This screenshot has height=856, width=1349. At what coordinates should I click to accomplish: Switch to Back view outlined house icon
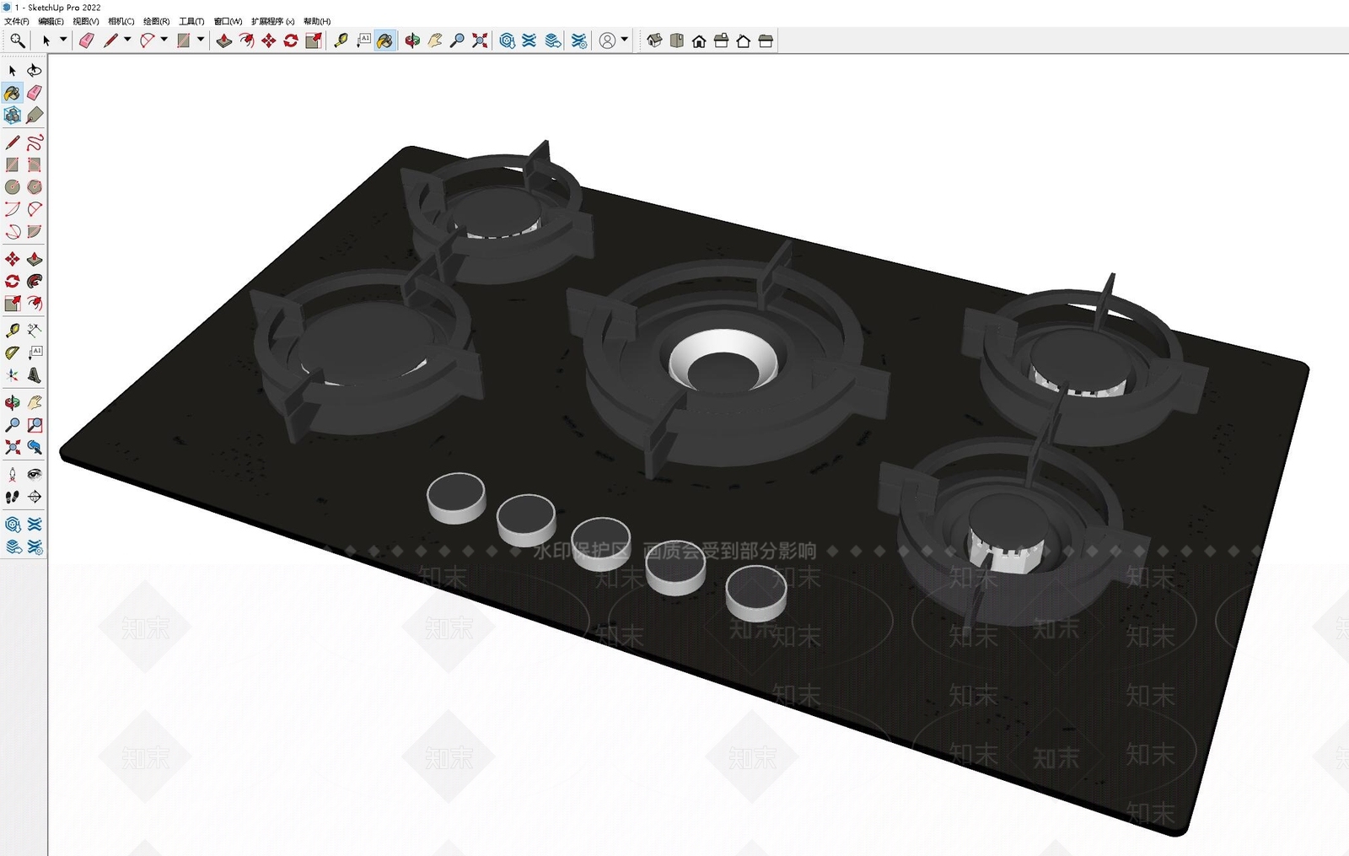pyautogui.click(x=744, y=40)
